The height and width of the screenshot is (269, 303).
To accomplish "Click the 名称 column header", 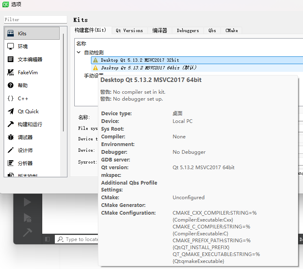I will click(81, 43).
